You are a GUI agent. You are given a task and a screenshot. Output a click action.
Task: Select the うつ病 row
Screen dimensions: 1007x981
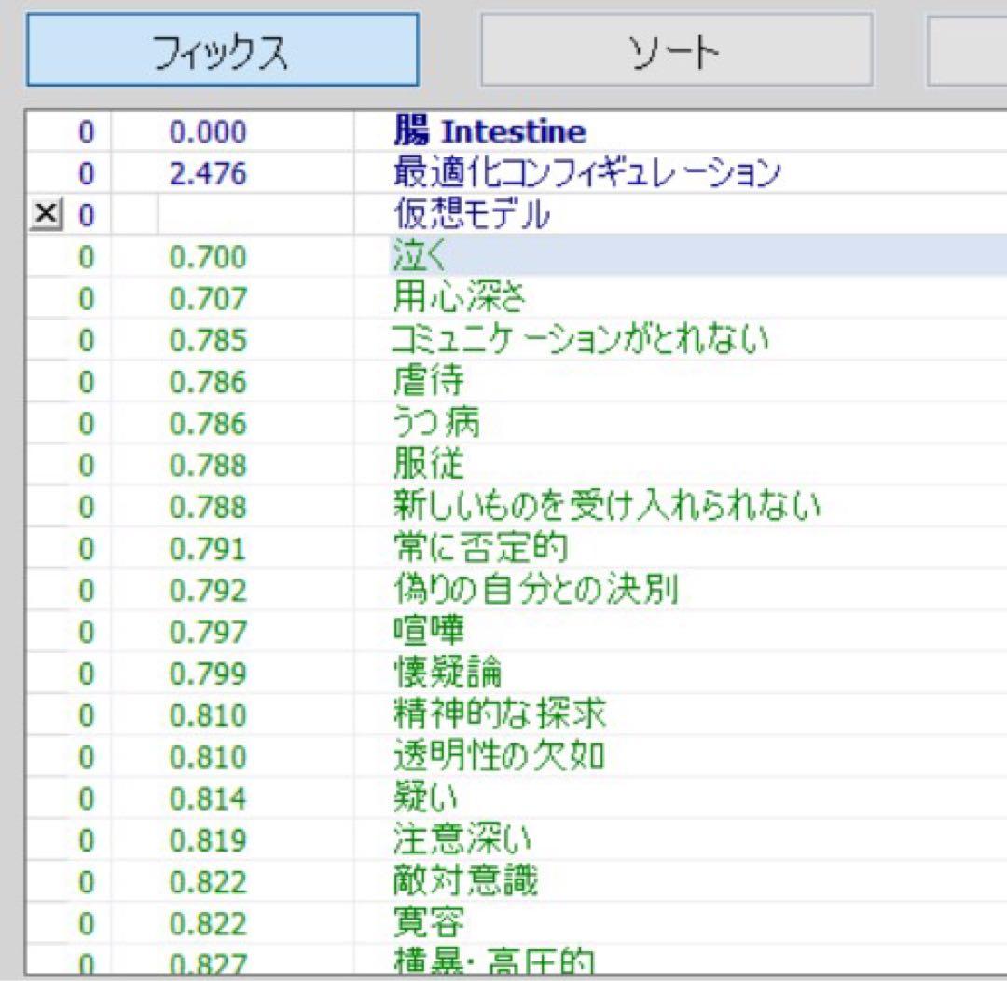coord(436,424)
